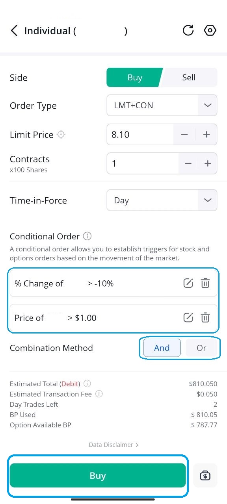The width and height of the screenshot is (227, 504).
Task: View the Conditional Order info tooltip
Action: (x=87, y=236)
